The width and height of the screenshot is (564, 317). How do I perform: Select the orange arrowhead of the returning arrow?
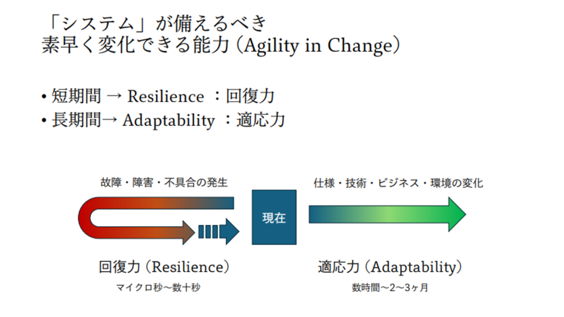[x=188, y=232]
